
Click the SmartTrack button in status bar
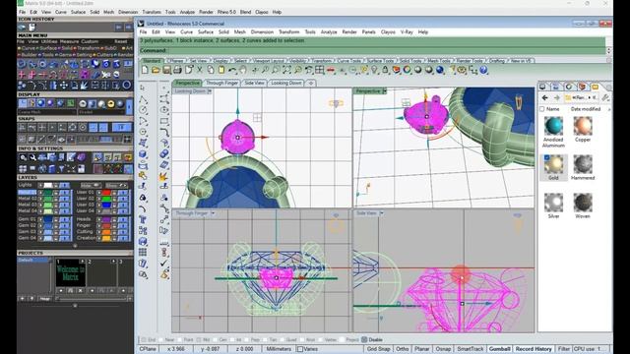click(x=471, y=349)
